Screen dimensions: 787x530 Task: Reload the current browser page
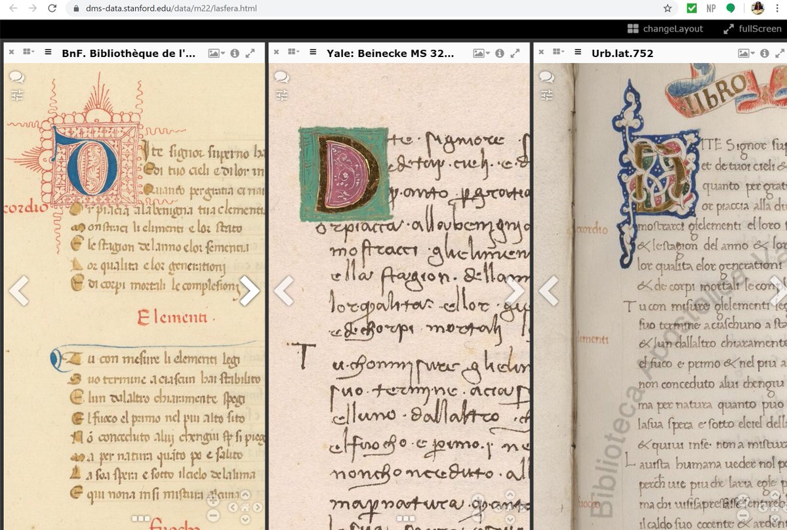[53, 9]
